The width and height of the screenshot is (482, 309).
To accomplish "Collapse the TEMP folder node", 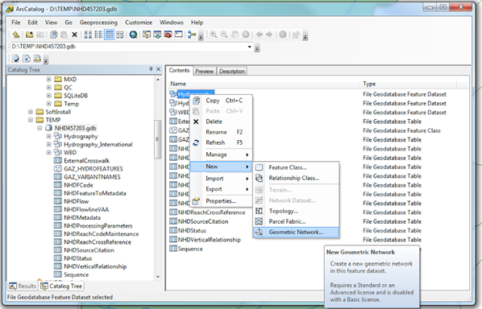I will 31,120.
